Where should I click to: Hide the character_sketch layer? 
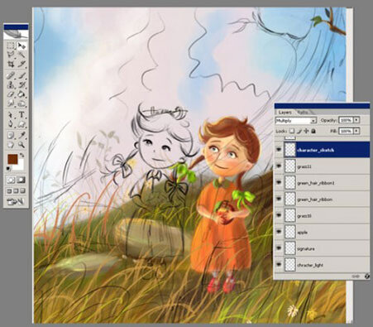point(279,150)
